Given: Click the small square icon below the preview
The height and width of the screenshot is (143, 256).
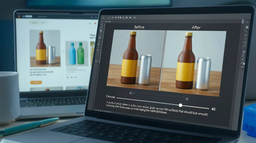Looking at the screenshot, I should click(x=130, y=93).
